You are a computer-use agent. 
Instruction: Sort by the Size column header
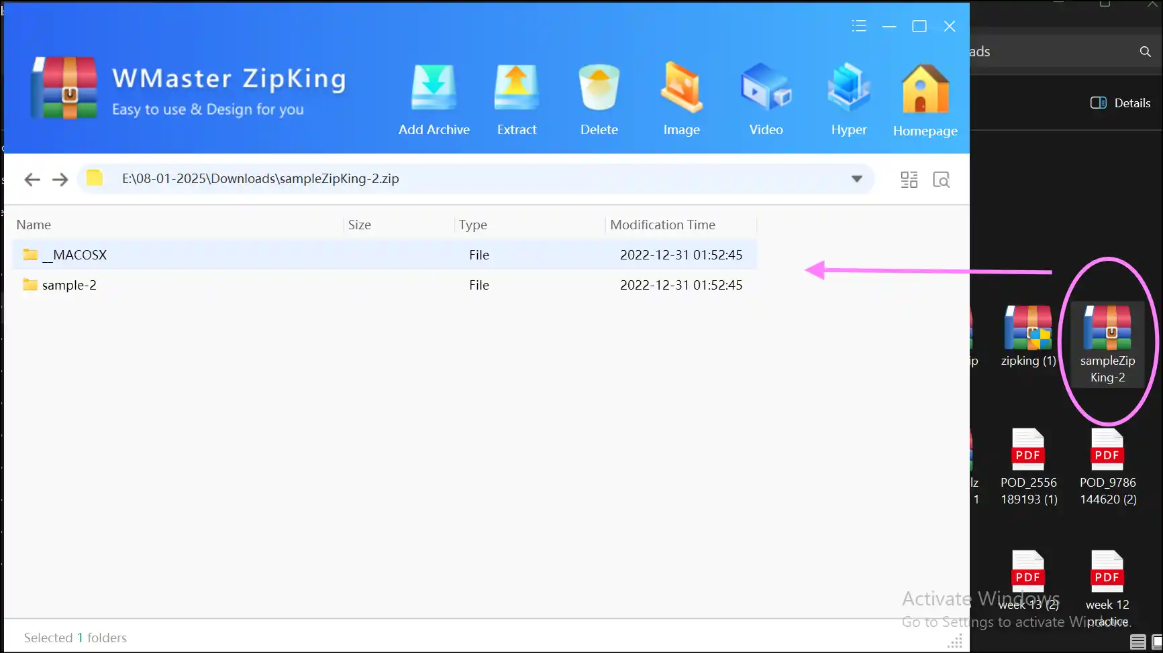point(360,225)
